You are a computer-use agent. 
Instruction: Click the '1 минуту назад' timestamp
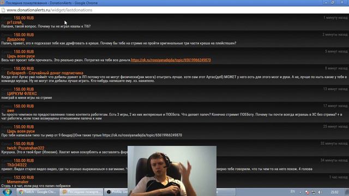[x=335, y=17]
